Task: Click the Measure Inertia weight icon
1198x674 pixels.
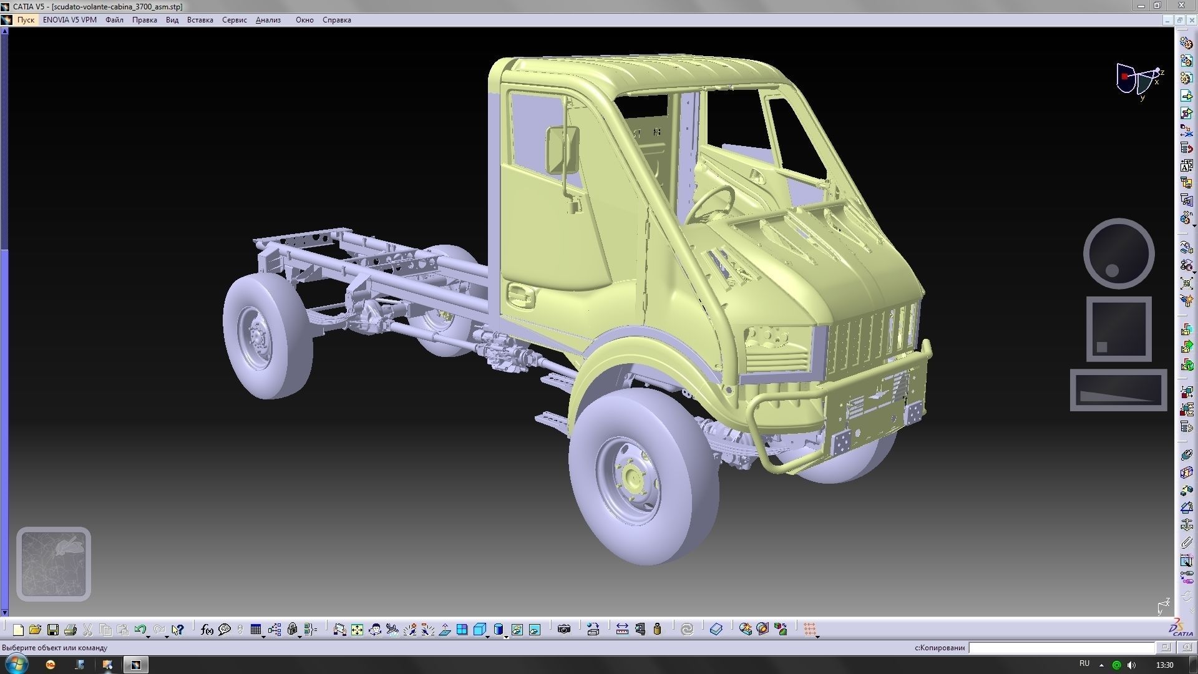Action: tap(657, 629)
